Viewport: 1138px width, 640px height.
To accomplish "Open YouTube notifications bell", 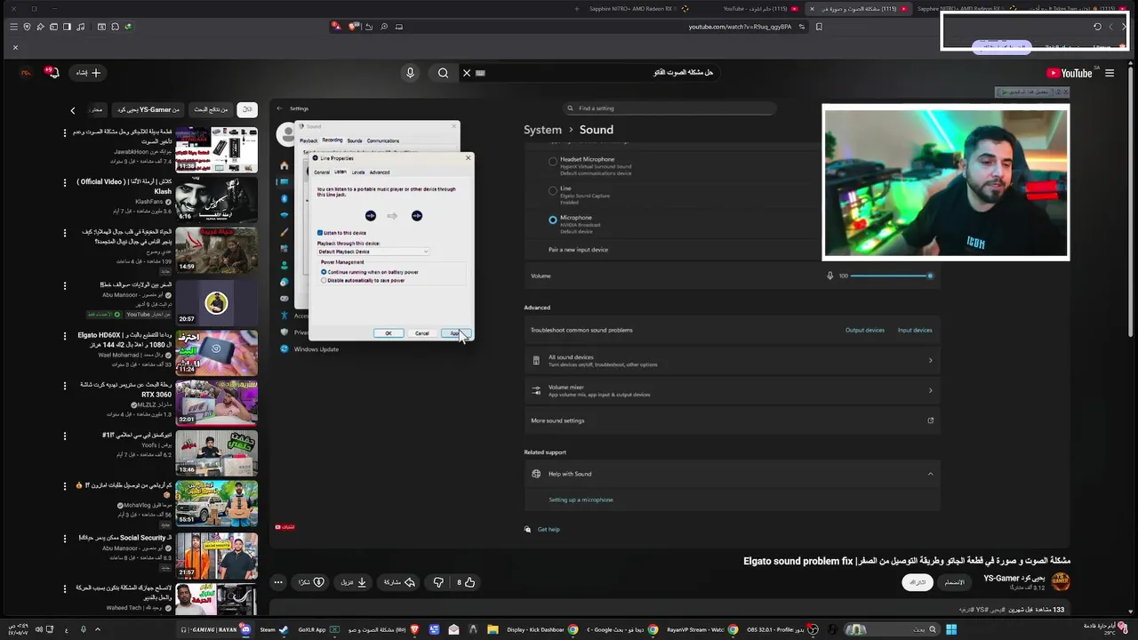I will [x=52, y=73].
